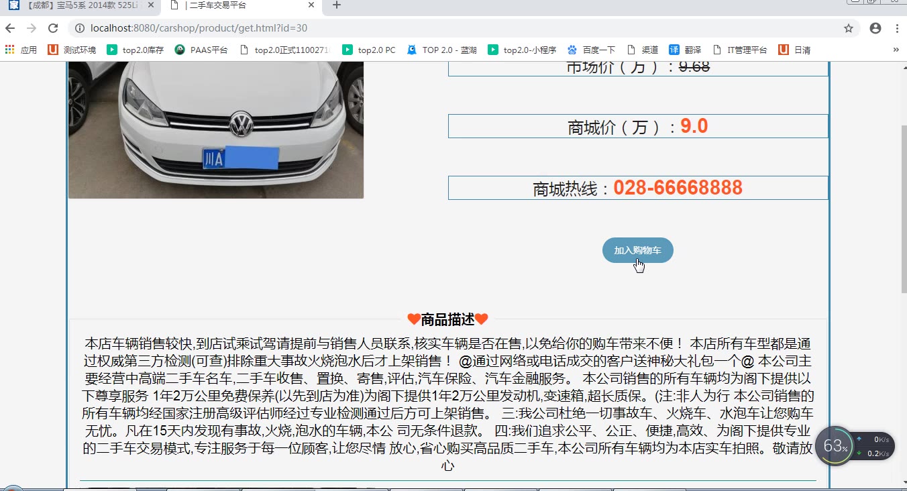Expand the bookmarks overflow chevron
Image resolution: width=907 pixels, height=491 pixels.
point(896,50)
